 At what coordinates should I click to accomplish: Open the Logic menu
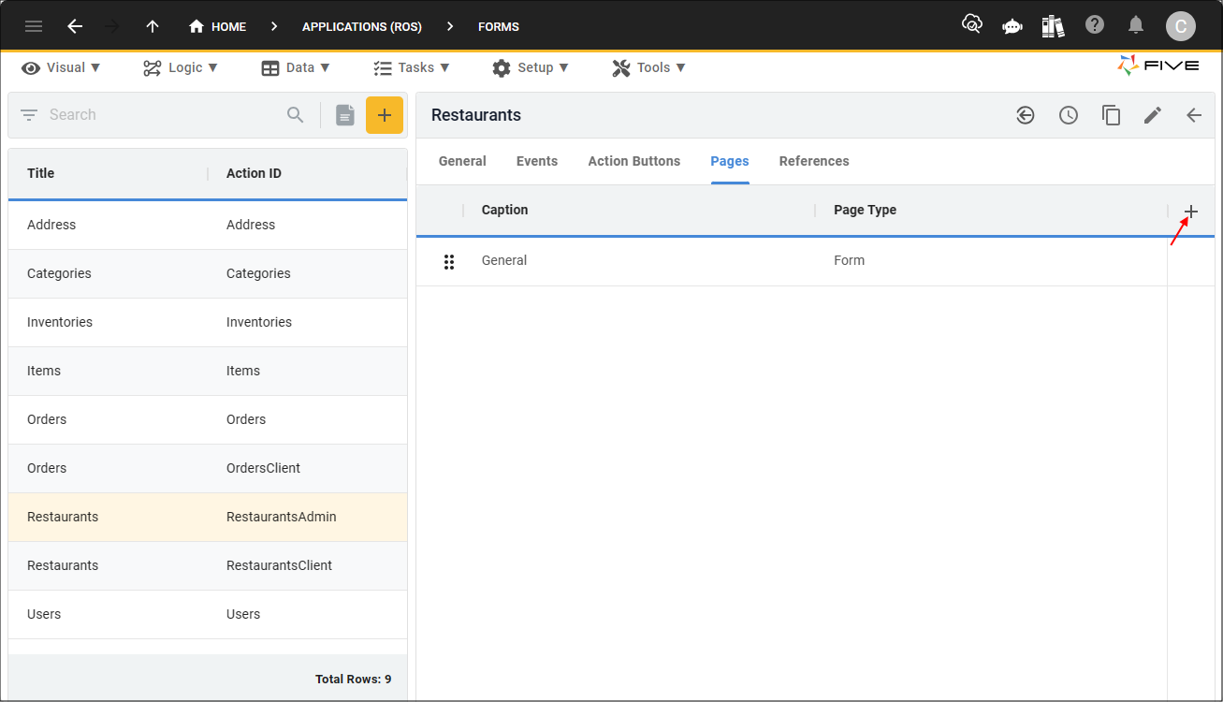click(x=181, y=67)
